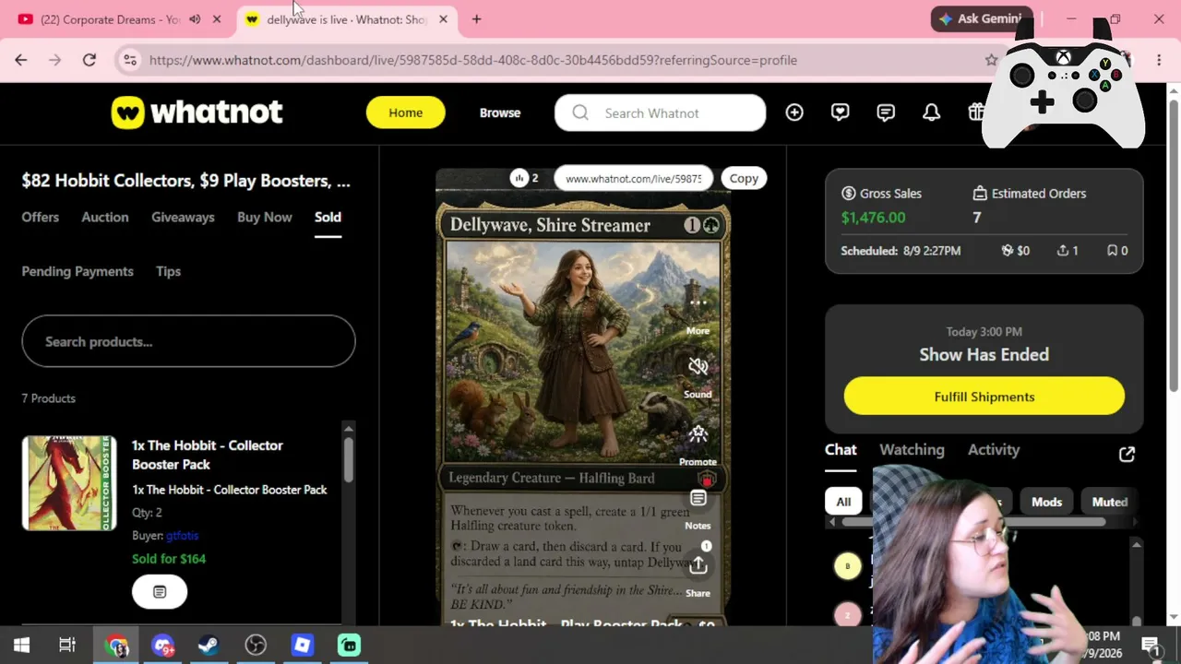
Task: Copy the stream link with Copy button
Action: click(x=744, y=179)
